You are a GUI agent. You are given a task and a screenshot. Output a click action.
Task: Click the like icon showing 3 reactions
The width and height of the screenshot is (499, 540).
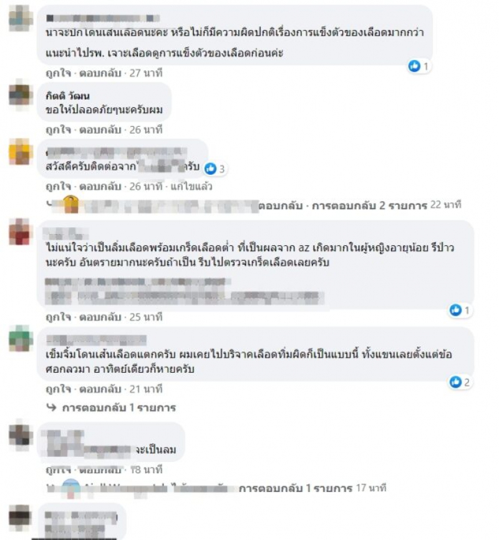tap(211, 169)
